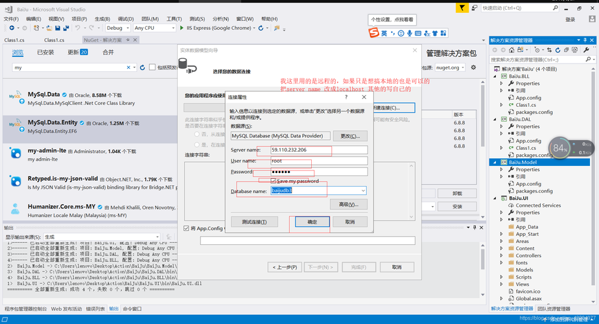Click the Refresh Browser icon beside IIS Express

(261, 28)
